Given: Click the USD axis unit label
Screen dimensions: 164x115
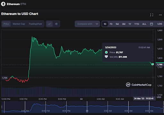Looking at the screenshot, I should (x=159, y=97).
